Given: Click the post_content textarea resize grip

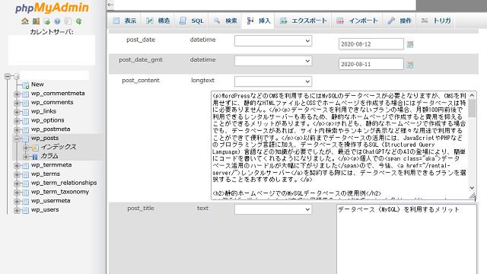Looking at the screenshot, I should pos(473,196).
